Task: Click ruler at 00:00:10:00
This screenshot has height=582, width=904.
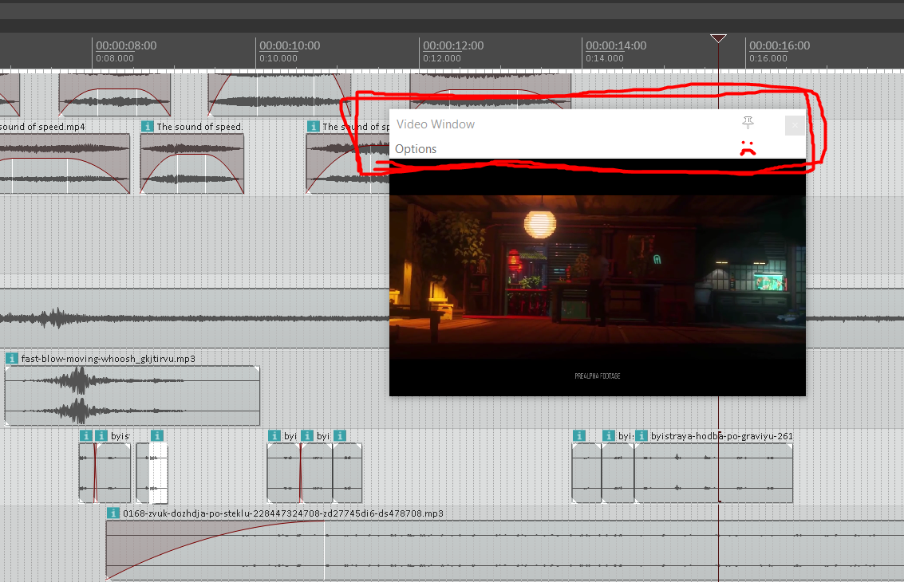Action: click(290, 45)
